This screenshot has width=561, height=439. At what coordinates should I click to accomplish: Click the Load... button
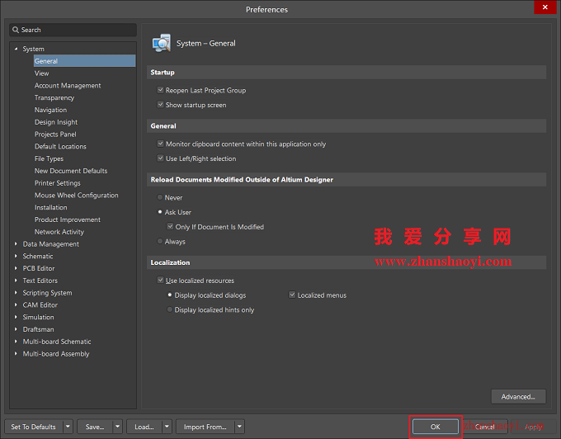144,427
